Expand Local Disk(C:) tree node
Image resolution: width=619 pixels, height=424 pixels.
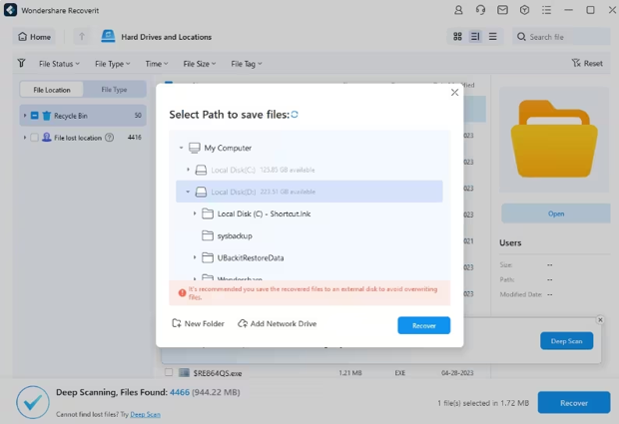pyautogui.click(x=188, y=170)
